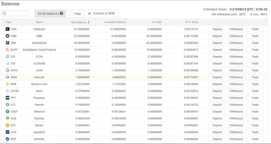This screenshot has height=144, width=271.
Task: Click the Coin column header
Action: (x=8, y=22)
